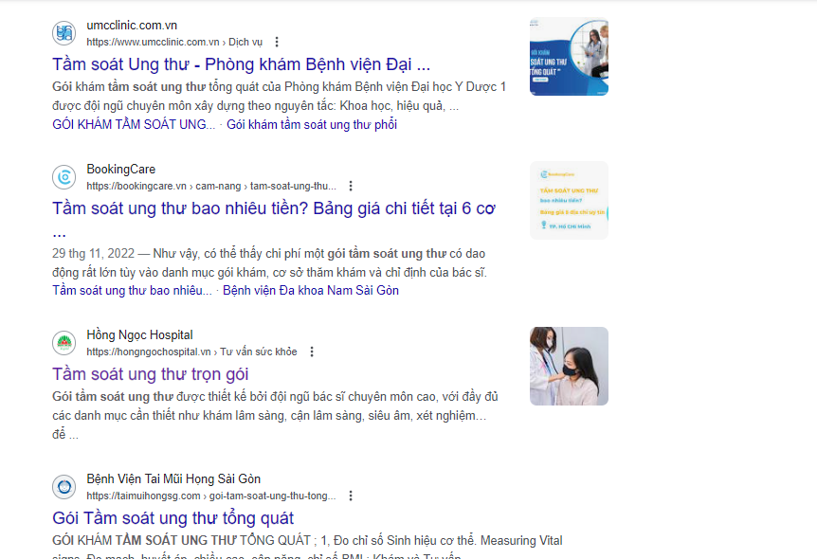Viewport: 817px width, 559px height.
Task: Click the umcclinic.com.vn site favicon
Action: pos(64,33)
